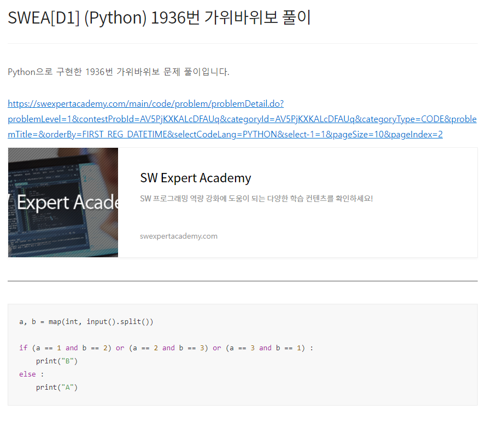The image size is (487, 422).
Task: Click the intro sentence starting with Python으로 구현한
Action: pos(118,72)
